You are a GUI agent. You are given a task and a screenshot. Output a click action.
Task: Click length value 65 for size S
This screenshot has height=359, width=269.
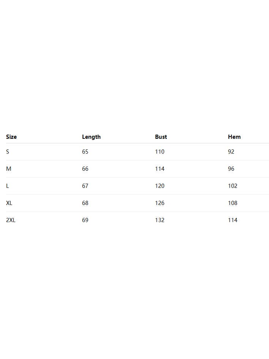click(x=85, y=152)
